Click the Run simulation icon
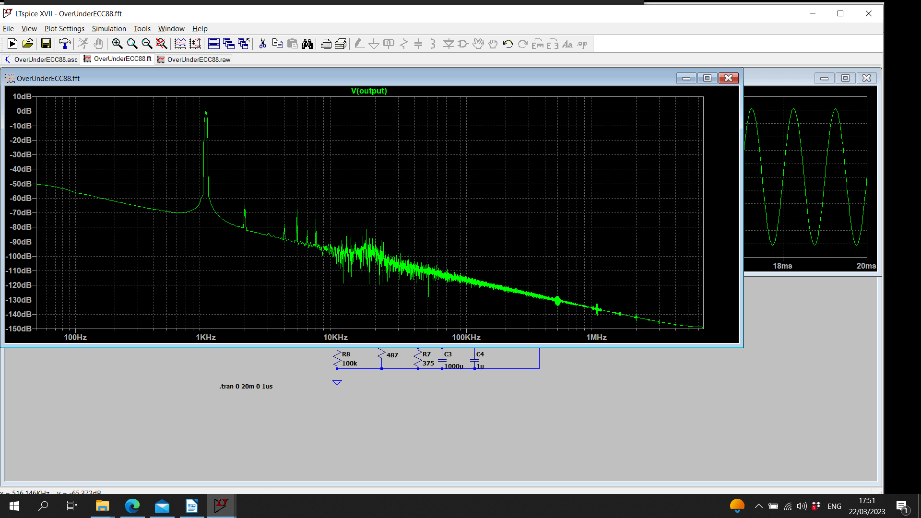 (12, 44)
